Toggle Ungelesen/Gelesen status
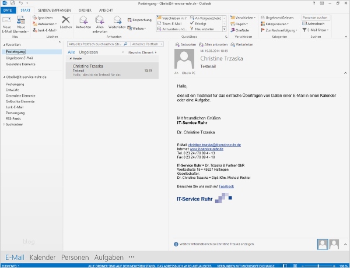Screen dimensions: 350x268 [x=277, y=17]
